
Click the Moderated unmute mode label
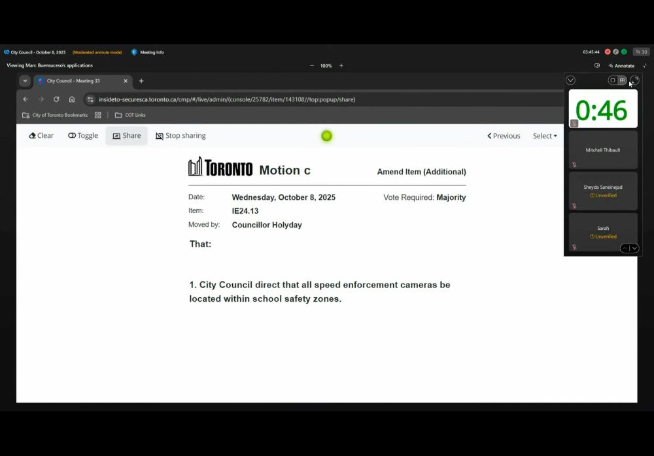coord(97,52)
